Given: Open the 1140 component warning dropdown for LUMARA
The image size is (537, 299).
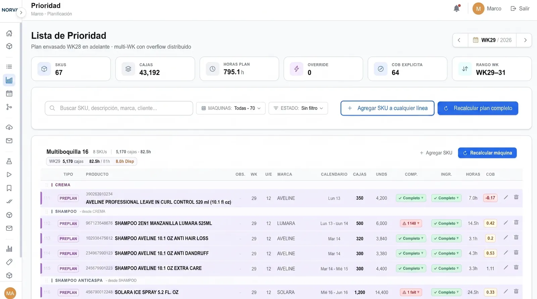Looking at the screenshot, I should (411, 223).
